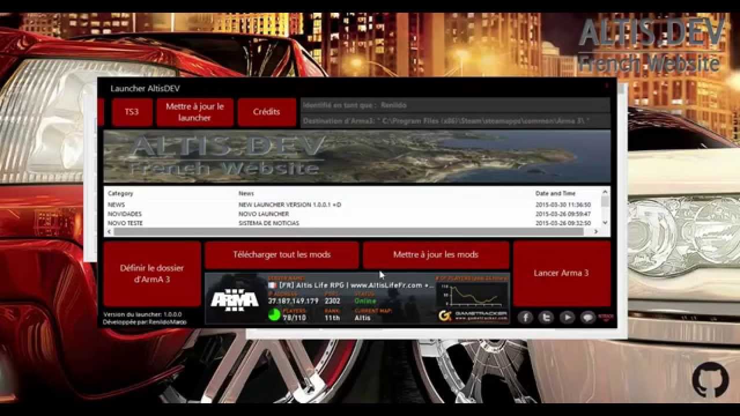Click the server IP address 37.187.149.179

pyautogui.click(x=293, y=301)
